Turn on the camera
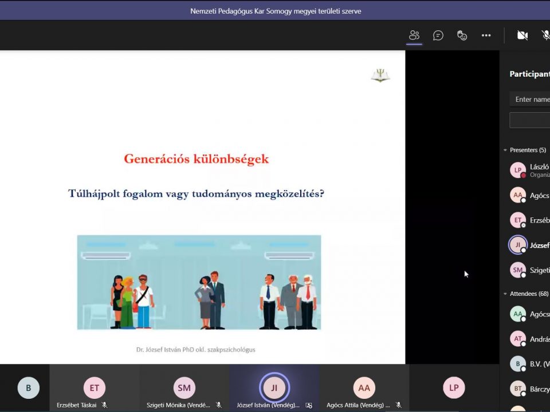Viewport: 550px width, 412px height. click(522, 35)
